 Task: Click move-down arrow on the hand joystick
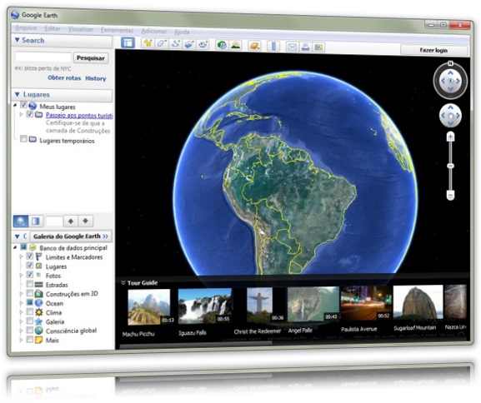(x=450, y=123)
